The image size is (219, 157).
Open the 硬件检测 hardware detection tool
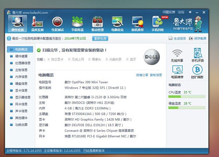click(18, 24)
